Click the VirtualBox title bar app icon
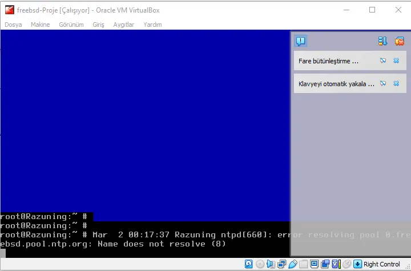Image resolution: width=411 pixels, height=271 pixels. 10,10
